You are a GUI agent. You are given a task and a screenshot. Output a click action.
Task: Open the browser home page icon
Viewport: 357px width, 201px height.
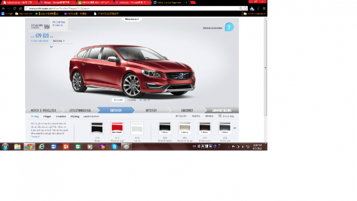coord(21,8)
